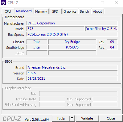Open the Bench tab

pos(84,11)
